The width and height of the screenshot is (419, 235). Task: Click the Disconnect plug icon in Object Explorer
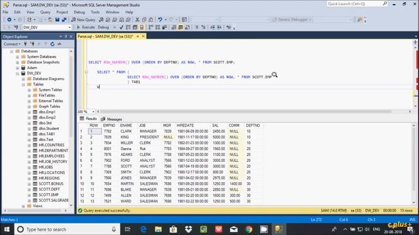click(32, 44)
